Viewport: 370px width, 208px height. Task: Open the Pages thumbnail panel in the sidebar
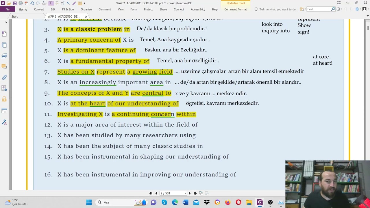[x=4, y=45]
